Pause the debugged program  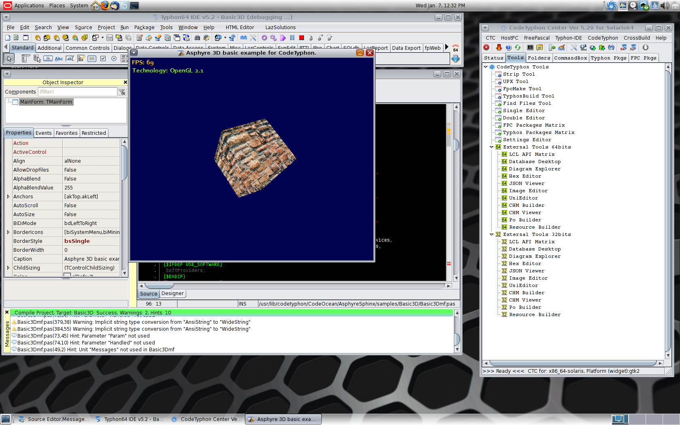(292, 38)
